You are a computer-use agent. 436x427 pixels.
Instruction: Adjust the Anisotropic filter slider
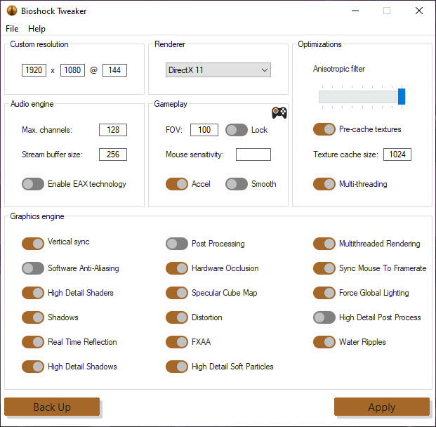[x=362, y=97]
